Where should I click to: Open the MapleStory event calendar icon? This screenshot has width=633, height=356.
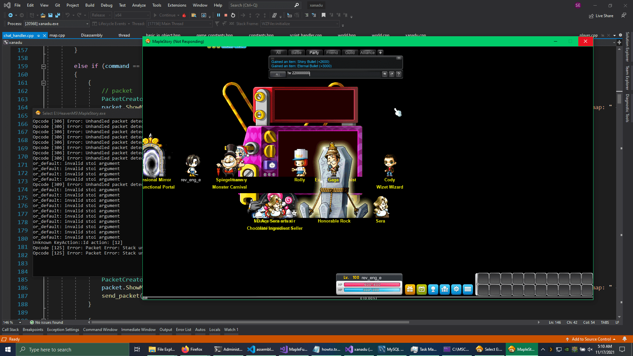pyautogui.click(x=421, y=289)
